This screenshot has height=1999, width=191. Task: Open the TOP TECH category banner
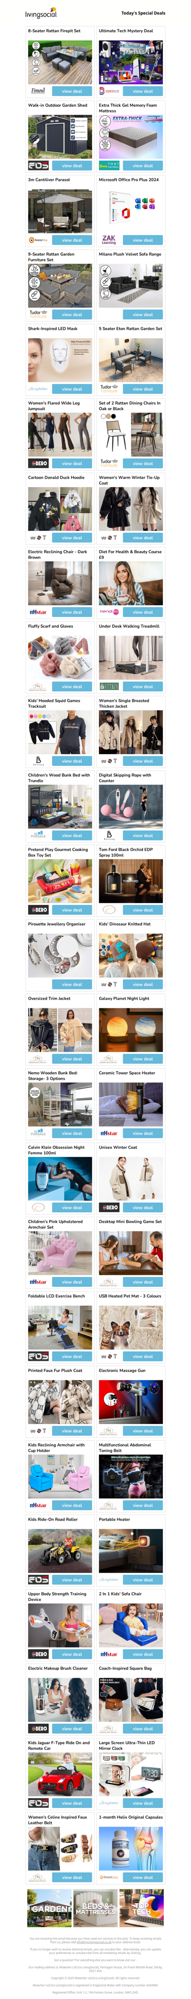(x=141, y=1908)
